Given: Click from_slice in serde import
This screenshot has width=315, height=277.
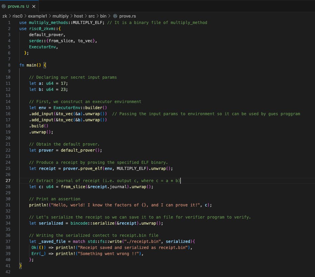Looking at the screenshot, I should 61,41.
